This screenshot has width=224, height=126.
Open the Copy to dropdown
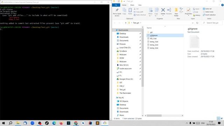[x=156, y=12]
